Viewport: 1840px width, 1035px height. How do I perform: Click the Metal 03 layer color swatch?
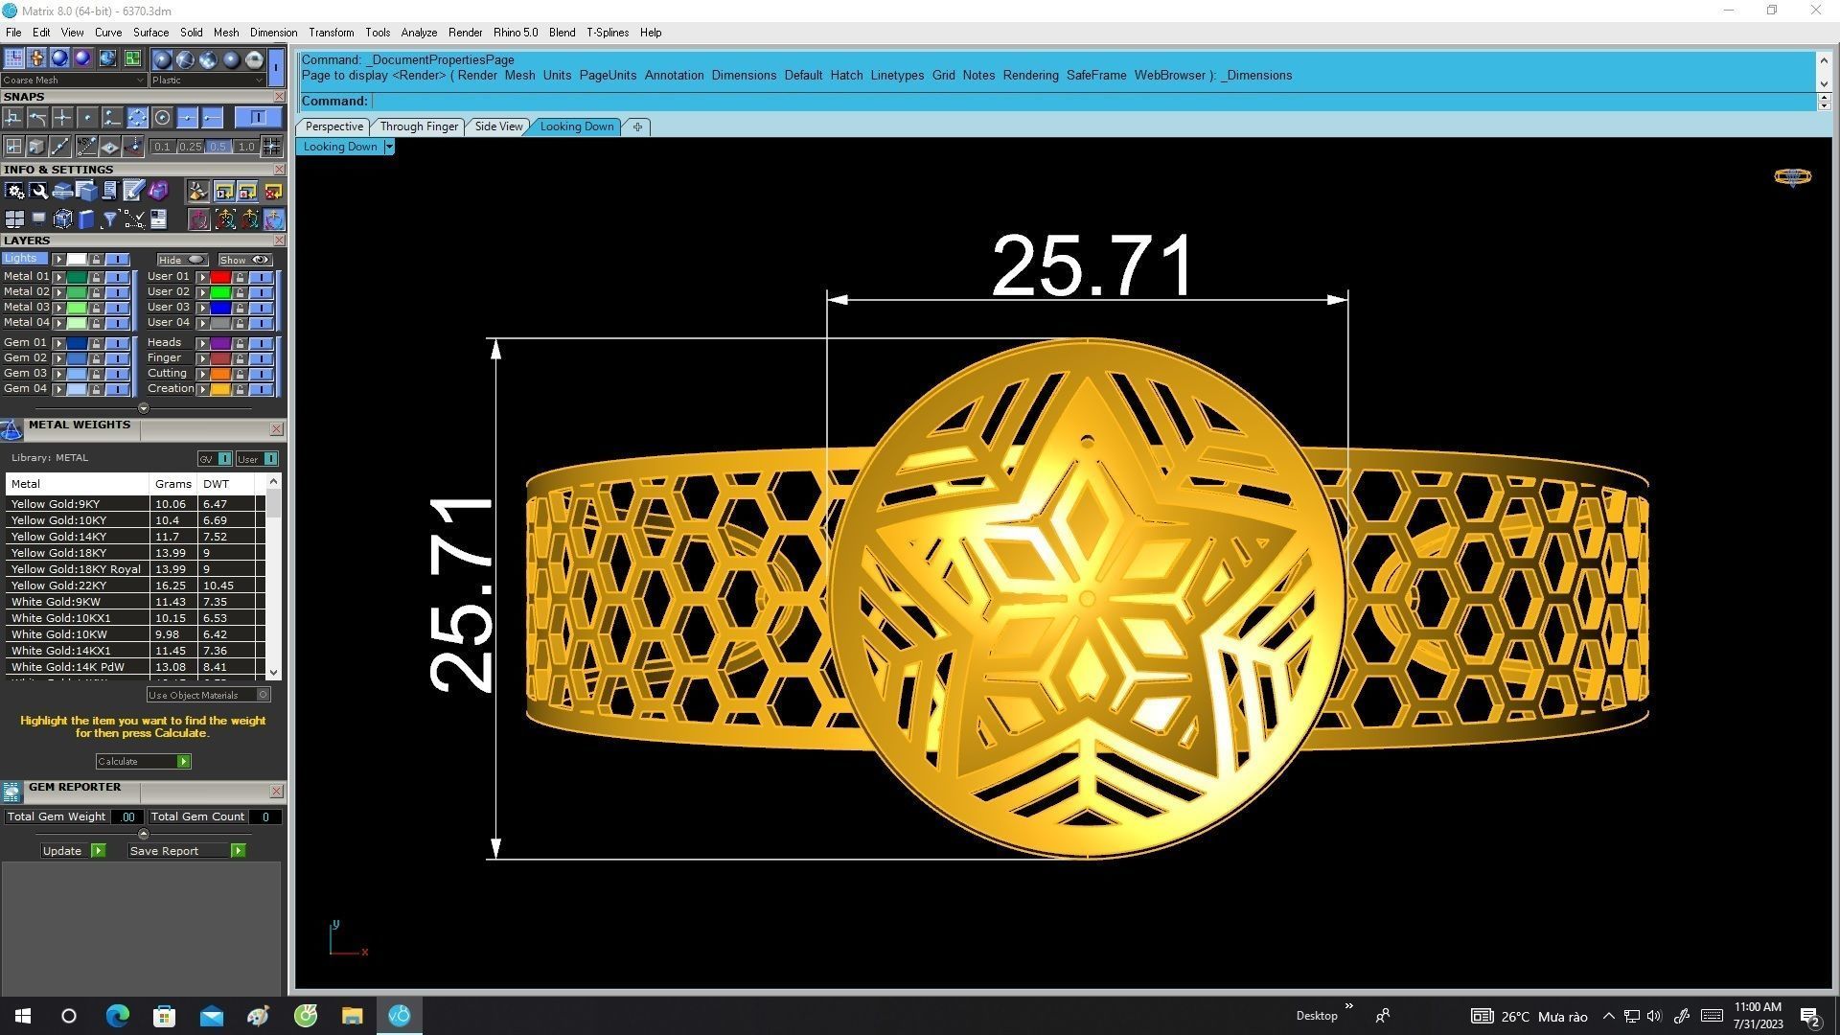click(x=77, y=308)
